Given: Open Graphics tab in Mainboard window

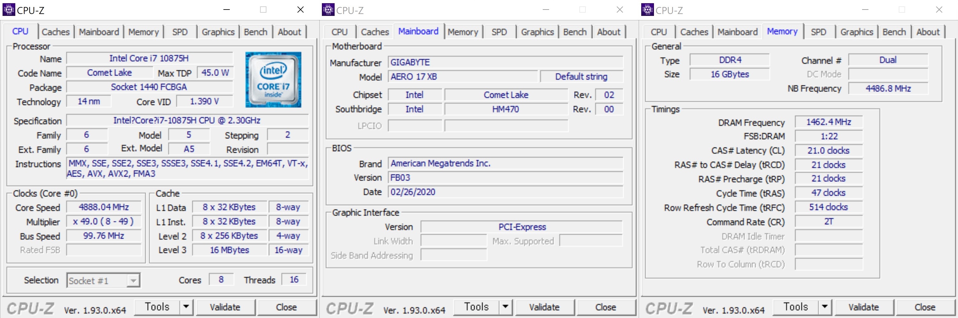Looking at the screenshot, I should (537, 32).
